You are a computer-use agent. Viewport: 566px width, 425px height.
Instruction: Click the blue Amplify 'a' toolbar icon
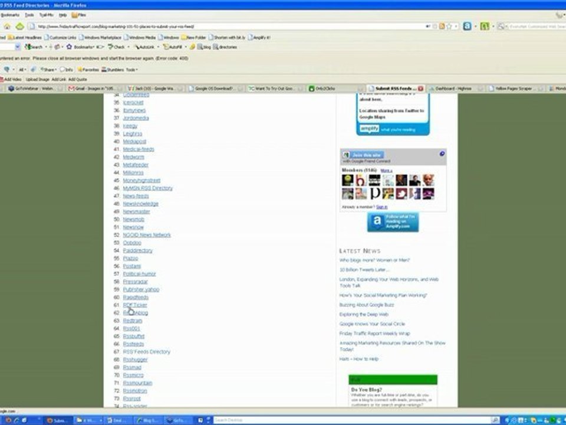click(467, 26)
